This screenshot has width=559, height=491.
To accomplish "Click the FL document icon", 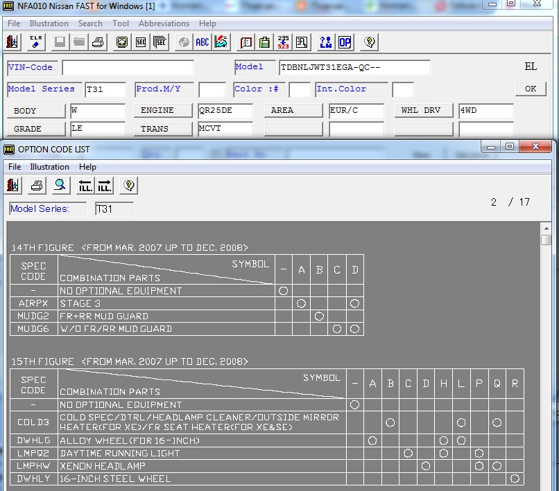I will 302,42.
